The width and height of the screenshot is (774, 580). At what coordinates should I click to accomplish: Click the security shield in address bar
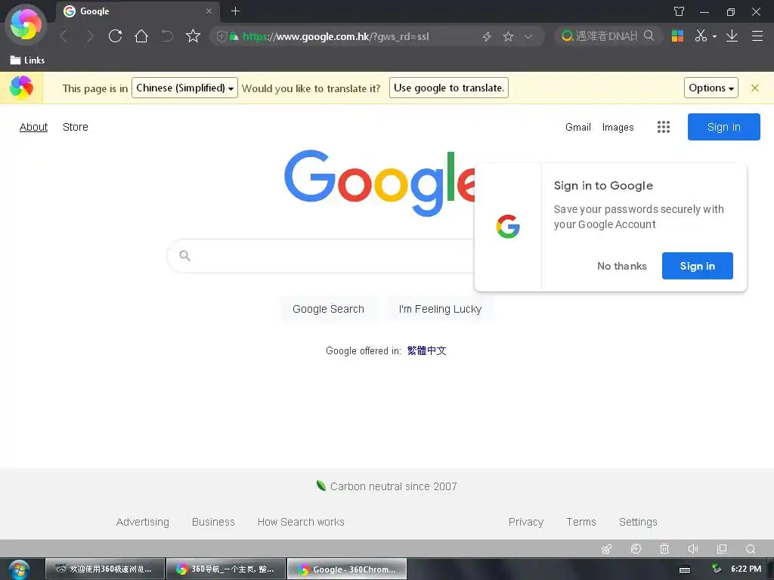point(221,36)
